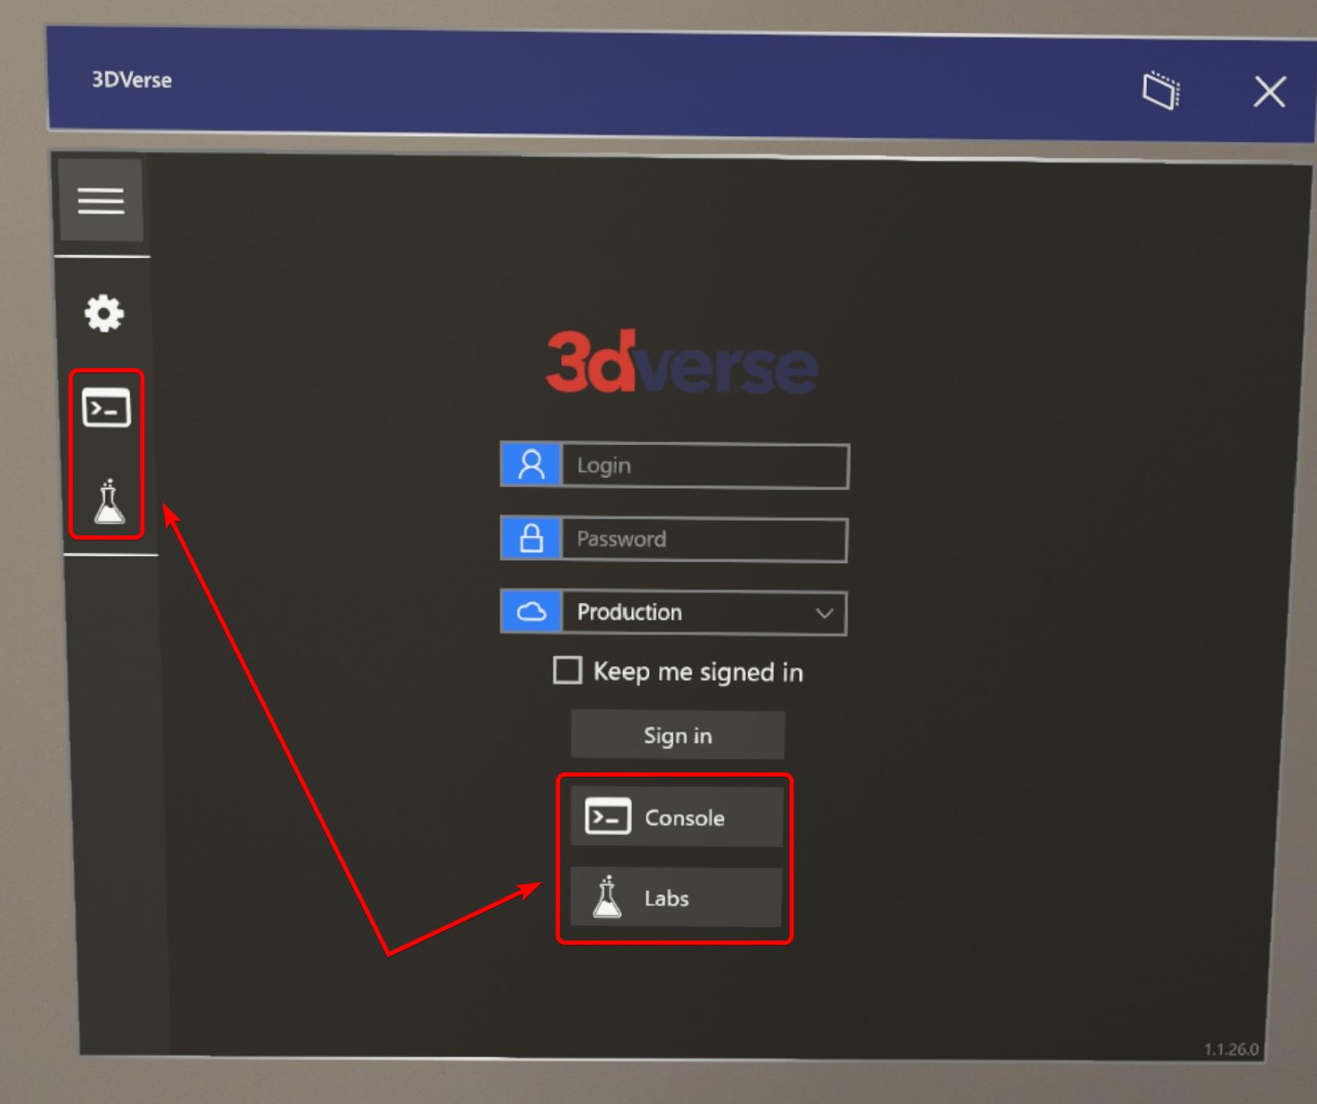Enable Keep me signed in checkbox
Image resolution: width=1317 pixels, height=1104 pixels.
pos(567,670)
